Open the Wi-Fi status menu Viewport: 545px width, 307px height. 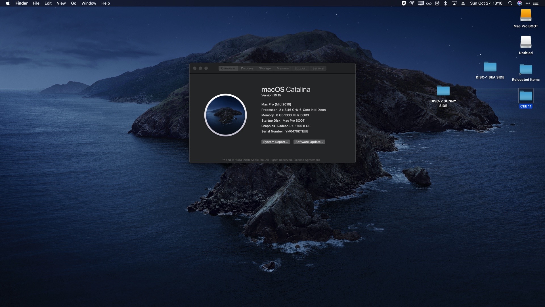click(x=412, y=3)
